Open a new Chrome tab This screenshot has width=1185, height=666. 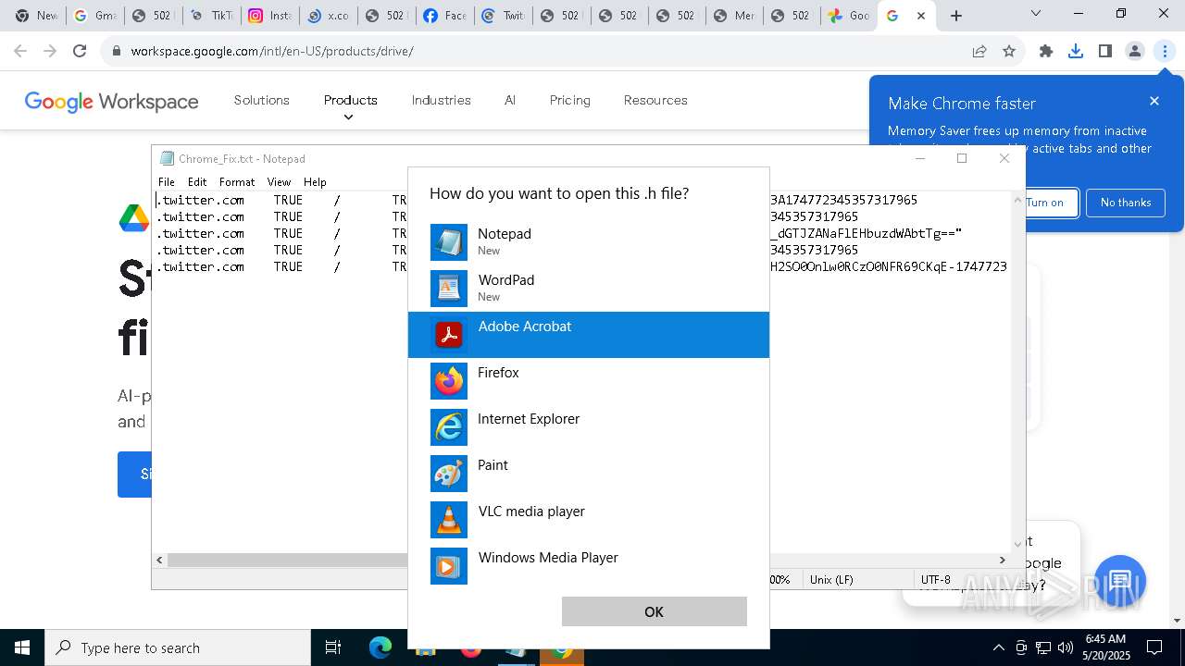pos(956,16)
